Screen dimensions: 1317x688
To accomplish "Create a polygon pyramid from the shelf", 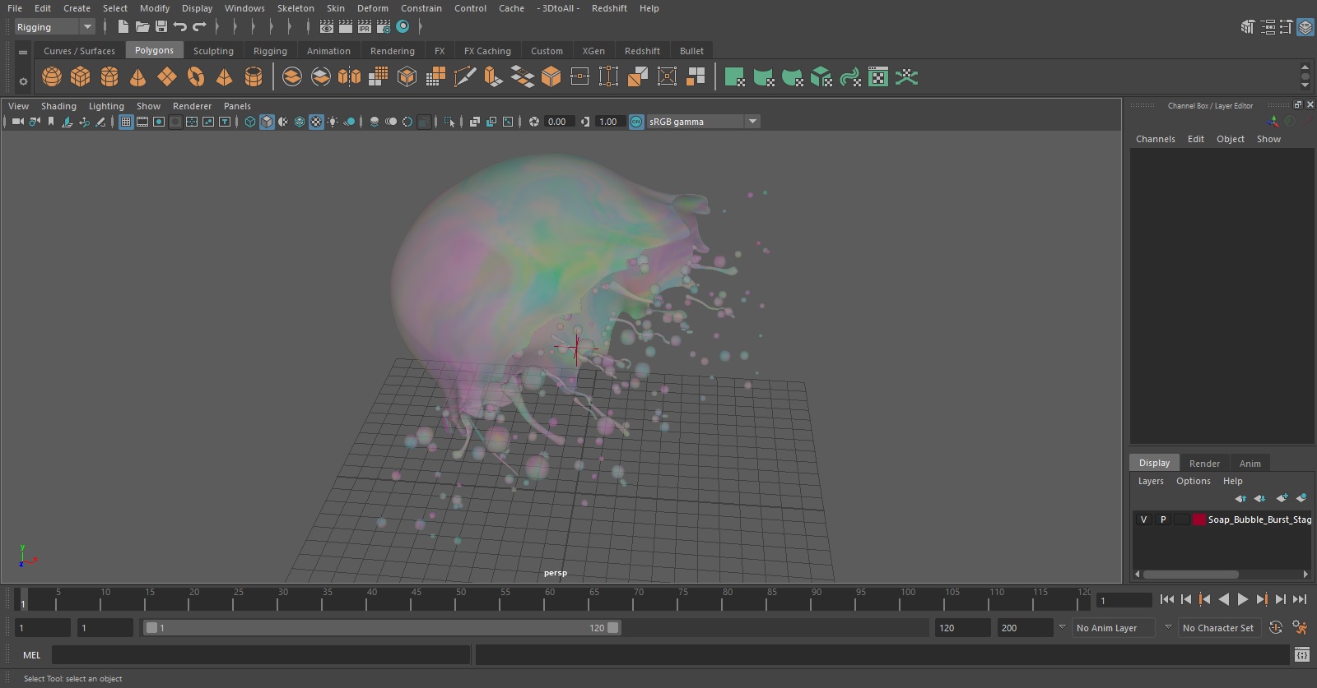I will click(x=224, y=77).
